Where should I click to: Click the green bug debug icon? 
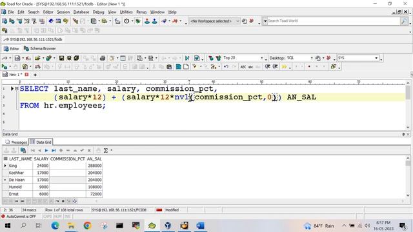(x=137, y=21)
